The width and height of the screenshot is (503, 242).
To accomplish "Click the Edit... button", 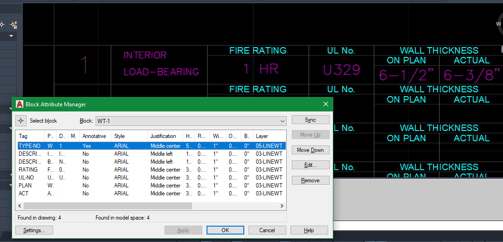I will (310, 165).
